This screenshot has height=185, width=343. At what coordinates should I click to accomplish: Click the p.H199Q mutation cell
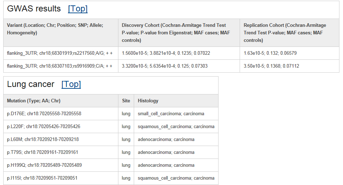tap(44, 165)
